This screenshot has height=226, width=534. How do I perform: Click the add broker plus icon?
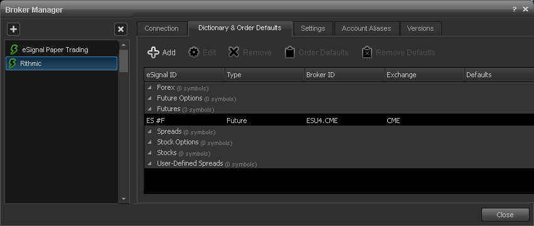(x=14, y=30)
